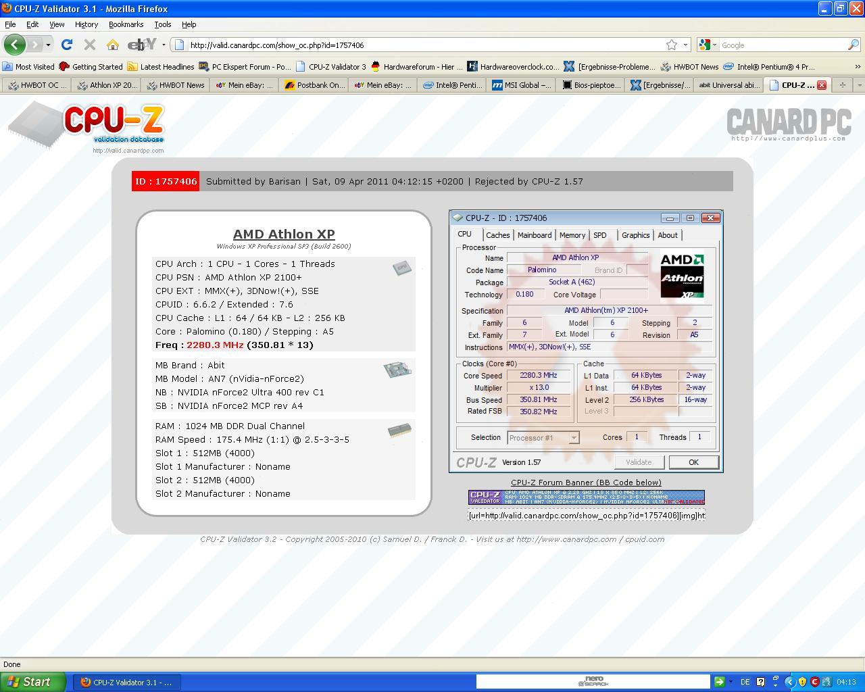865x692 pixels.
Task: Open the Intel Pentium 4 Pr bookmark
Action: (769, 67)
